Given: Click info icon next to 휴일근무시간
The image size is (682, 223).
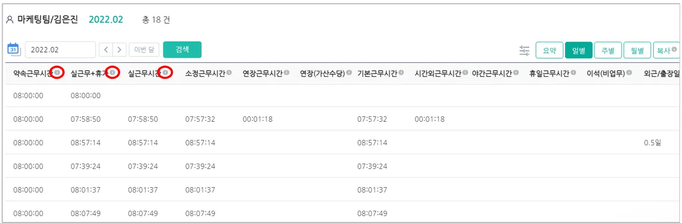Looking at the screenshot, I should [x=573, y=73].
